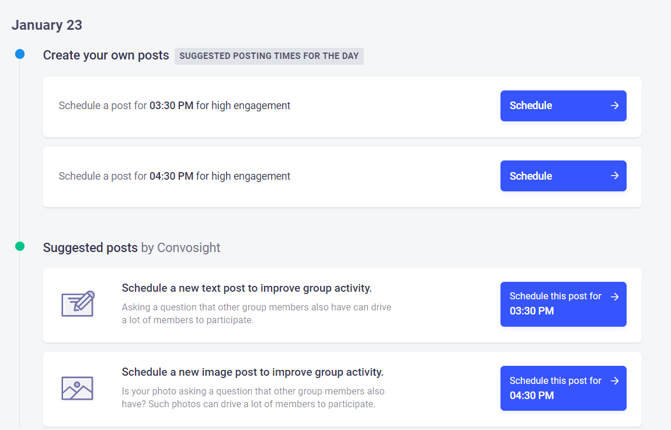The height and width of the screenshot is (430, 671).
Task: Click the bold 03:30 PM time in first card
Action: pyautogui.click(x=171, y=106)
